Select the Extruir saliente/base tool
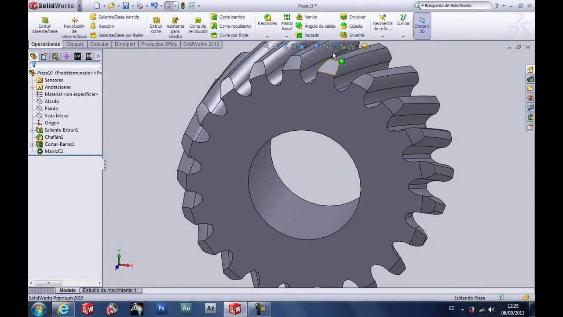Viewport: 563px width, 317px height. [x=45, y=26]
